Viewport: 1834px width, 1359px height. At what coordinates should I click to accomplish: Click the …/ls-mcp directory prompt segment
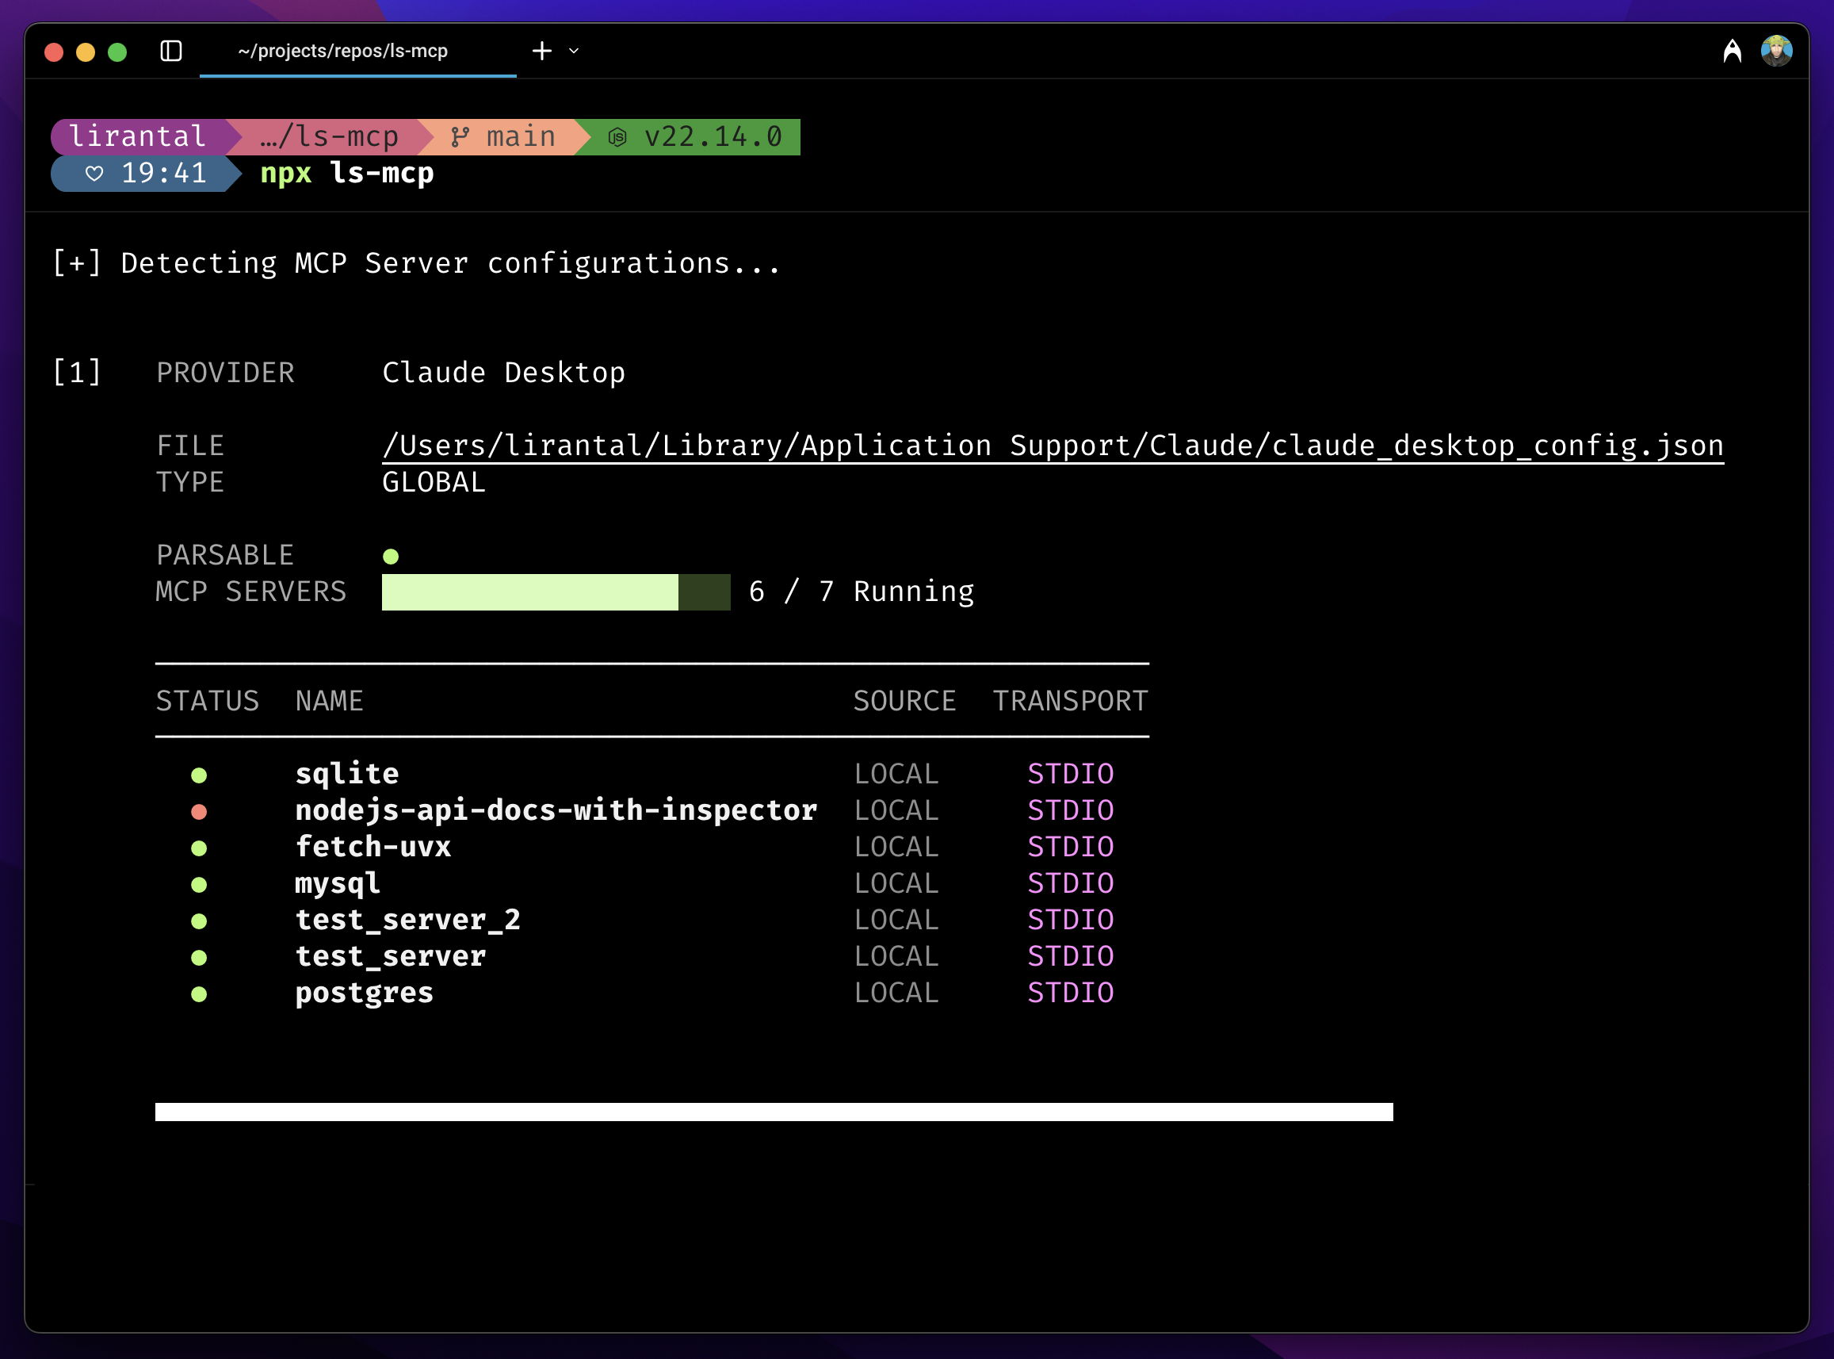(329, 136)
